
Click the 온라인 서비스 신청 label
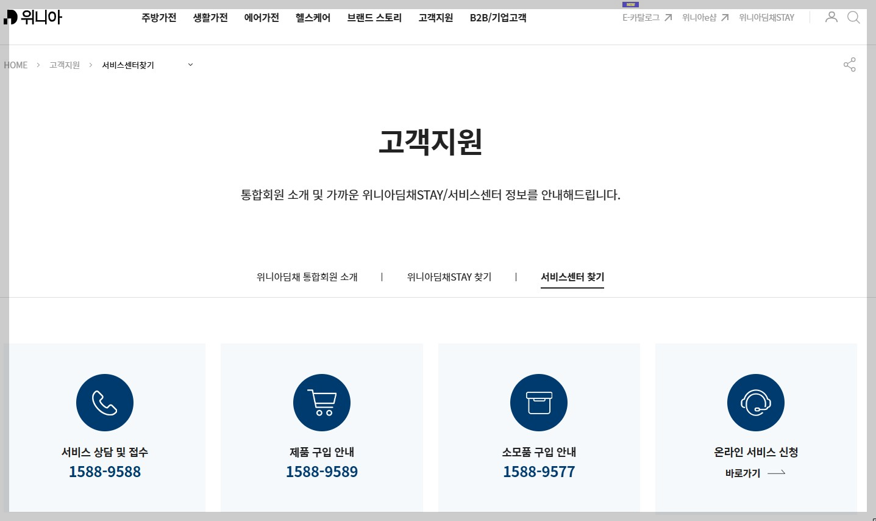756,452
